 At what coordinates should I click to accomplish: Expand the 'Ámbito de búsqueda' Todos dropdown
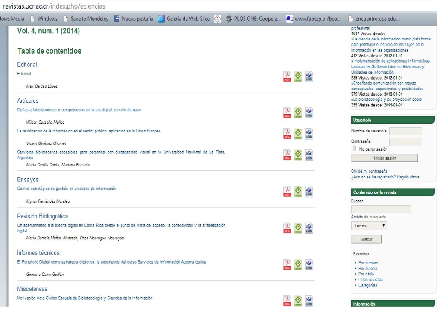pos(369,226)
